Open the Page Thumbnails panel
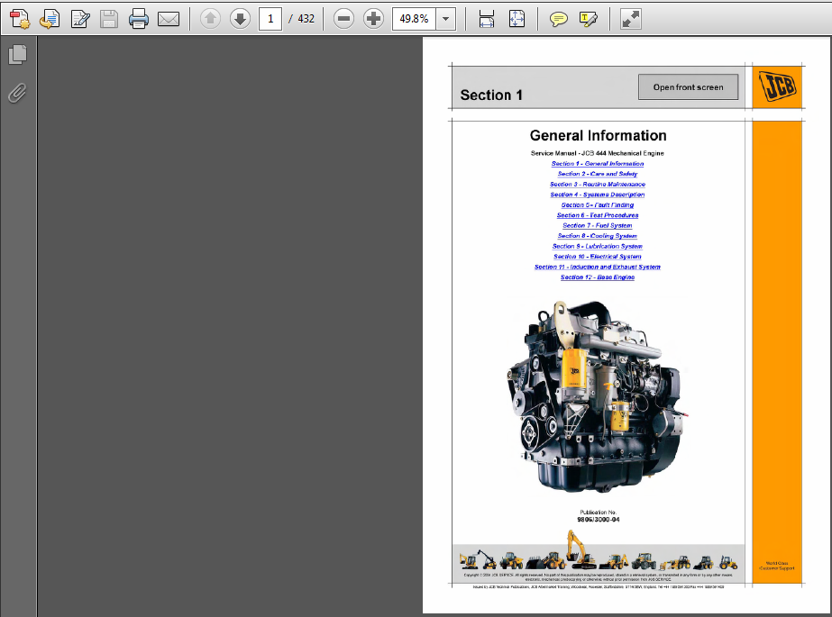The width and height of the screenshot is (832, 617). [17, 55]
